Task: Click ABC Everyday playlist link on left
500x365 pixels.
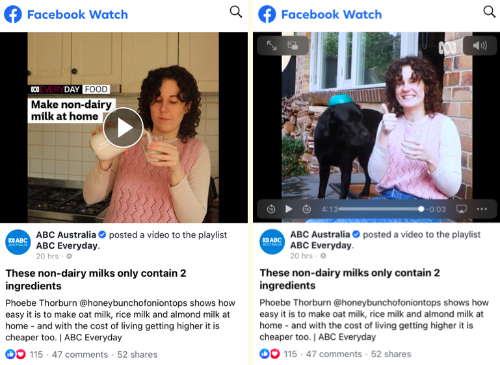Action: (x=68, y=245)
